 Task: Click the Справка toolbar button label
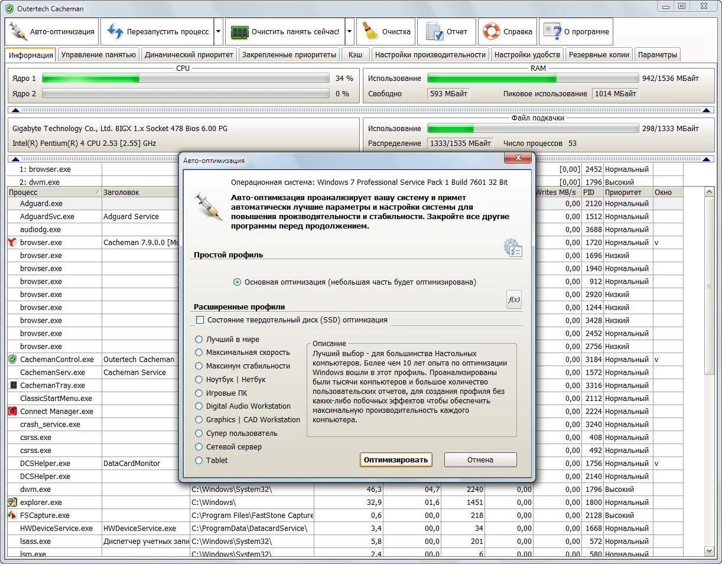(518, 32)
